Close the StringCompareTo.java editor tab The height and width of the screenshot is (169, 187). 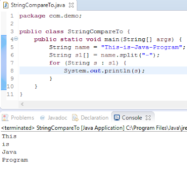pyautogui.click(x=71, y=5)
